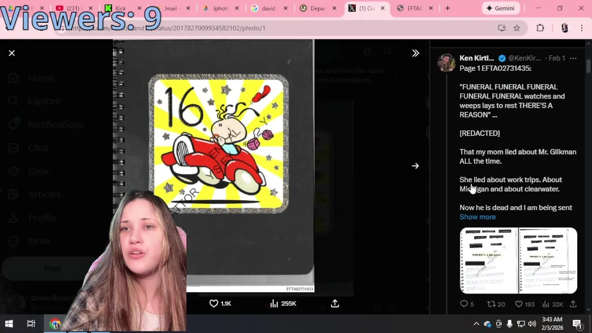The image size is (592, 333).
Task: Like the reply with 193 likes
Action: click(524, 304)
